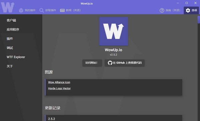This screenshot has width=200, height=121.
Task: Click the WowUp.io title under logo
Action: (x=113, y=50)
